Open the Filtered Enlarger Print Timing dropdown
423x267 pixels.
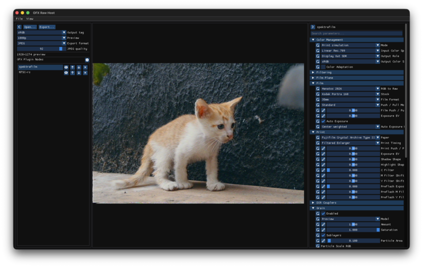click(351, 143)
